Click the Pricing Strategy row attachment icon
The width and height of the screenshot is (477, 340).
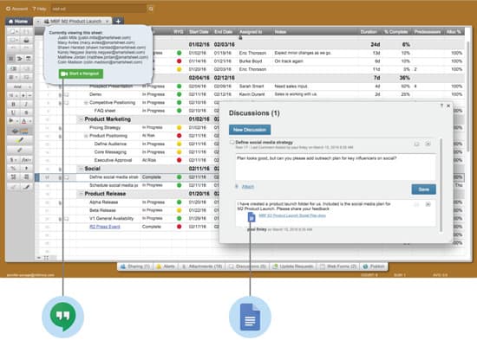60,128
